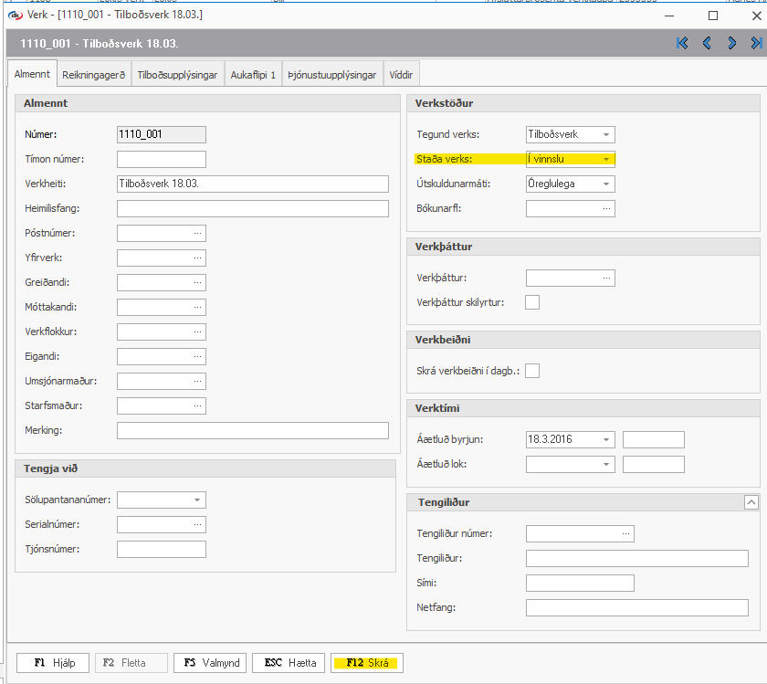
Task: Expand the Staða verks dropdown
Action: 606,159
